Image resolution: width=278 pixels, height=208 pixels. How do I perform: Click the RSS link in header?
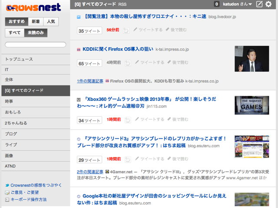pyautogui.click(x=122, y=4)
